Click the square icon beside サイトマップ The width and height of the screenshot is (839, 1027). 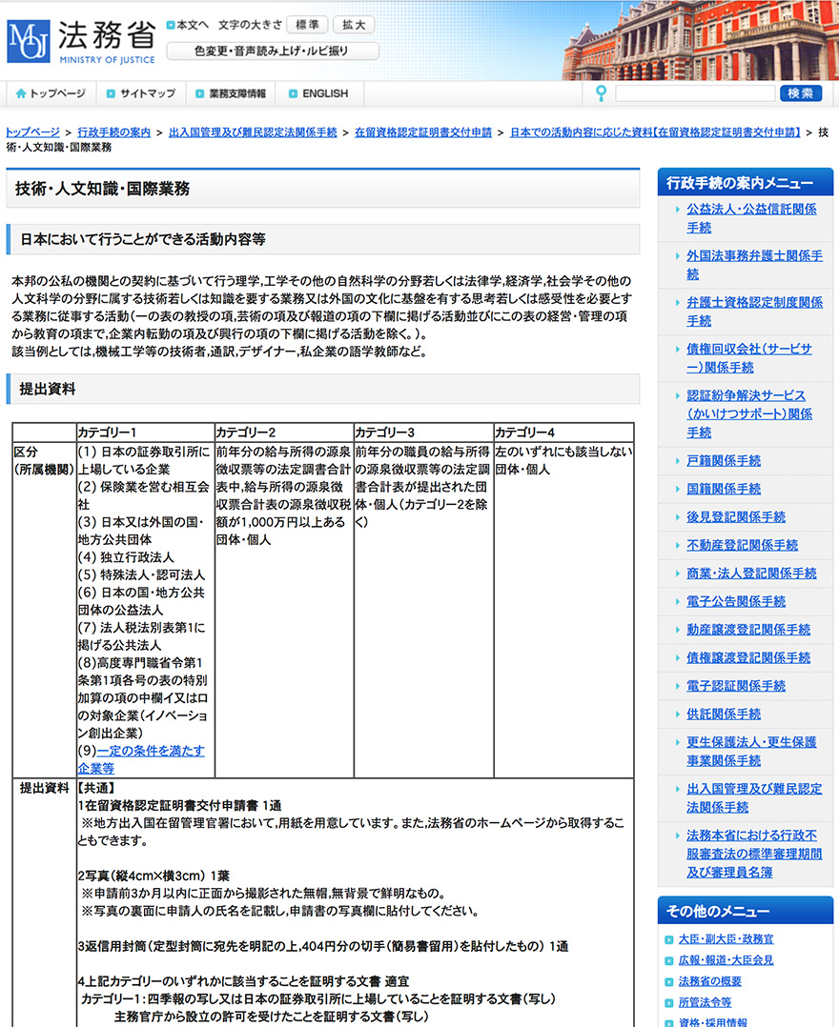pos(111,93)
